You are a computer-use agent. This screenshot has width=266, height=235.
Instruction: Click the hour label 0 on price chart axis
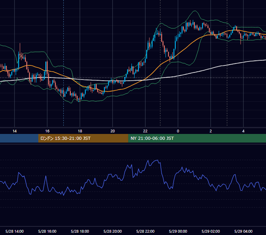[x=178, y=131]
